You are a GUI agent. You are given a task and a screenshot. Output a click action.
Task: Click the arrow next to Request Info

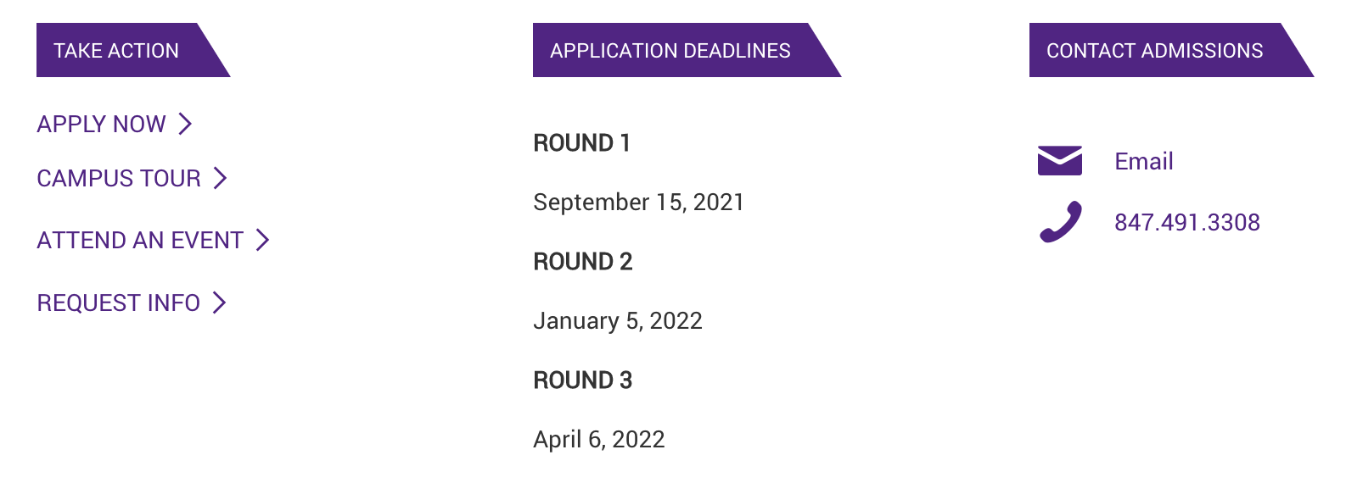219,303
